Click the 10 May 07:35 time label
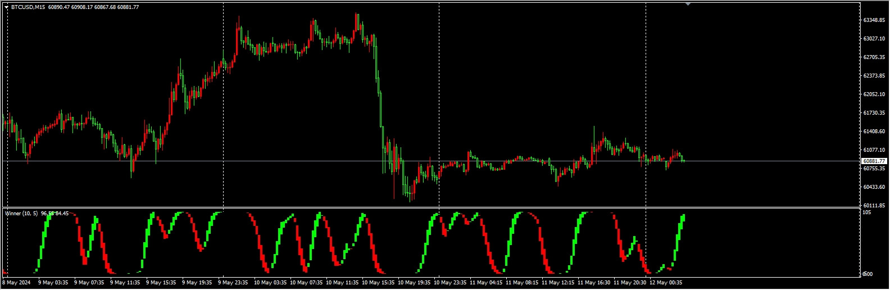This screenshot has width=890, height=290. point(306,283)
